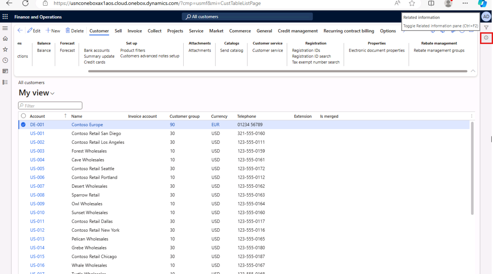
Task: Click the All customers search box
Action: [247, 17]
